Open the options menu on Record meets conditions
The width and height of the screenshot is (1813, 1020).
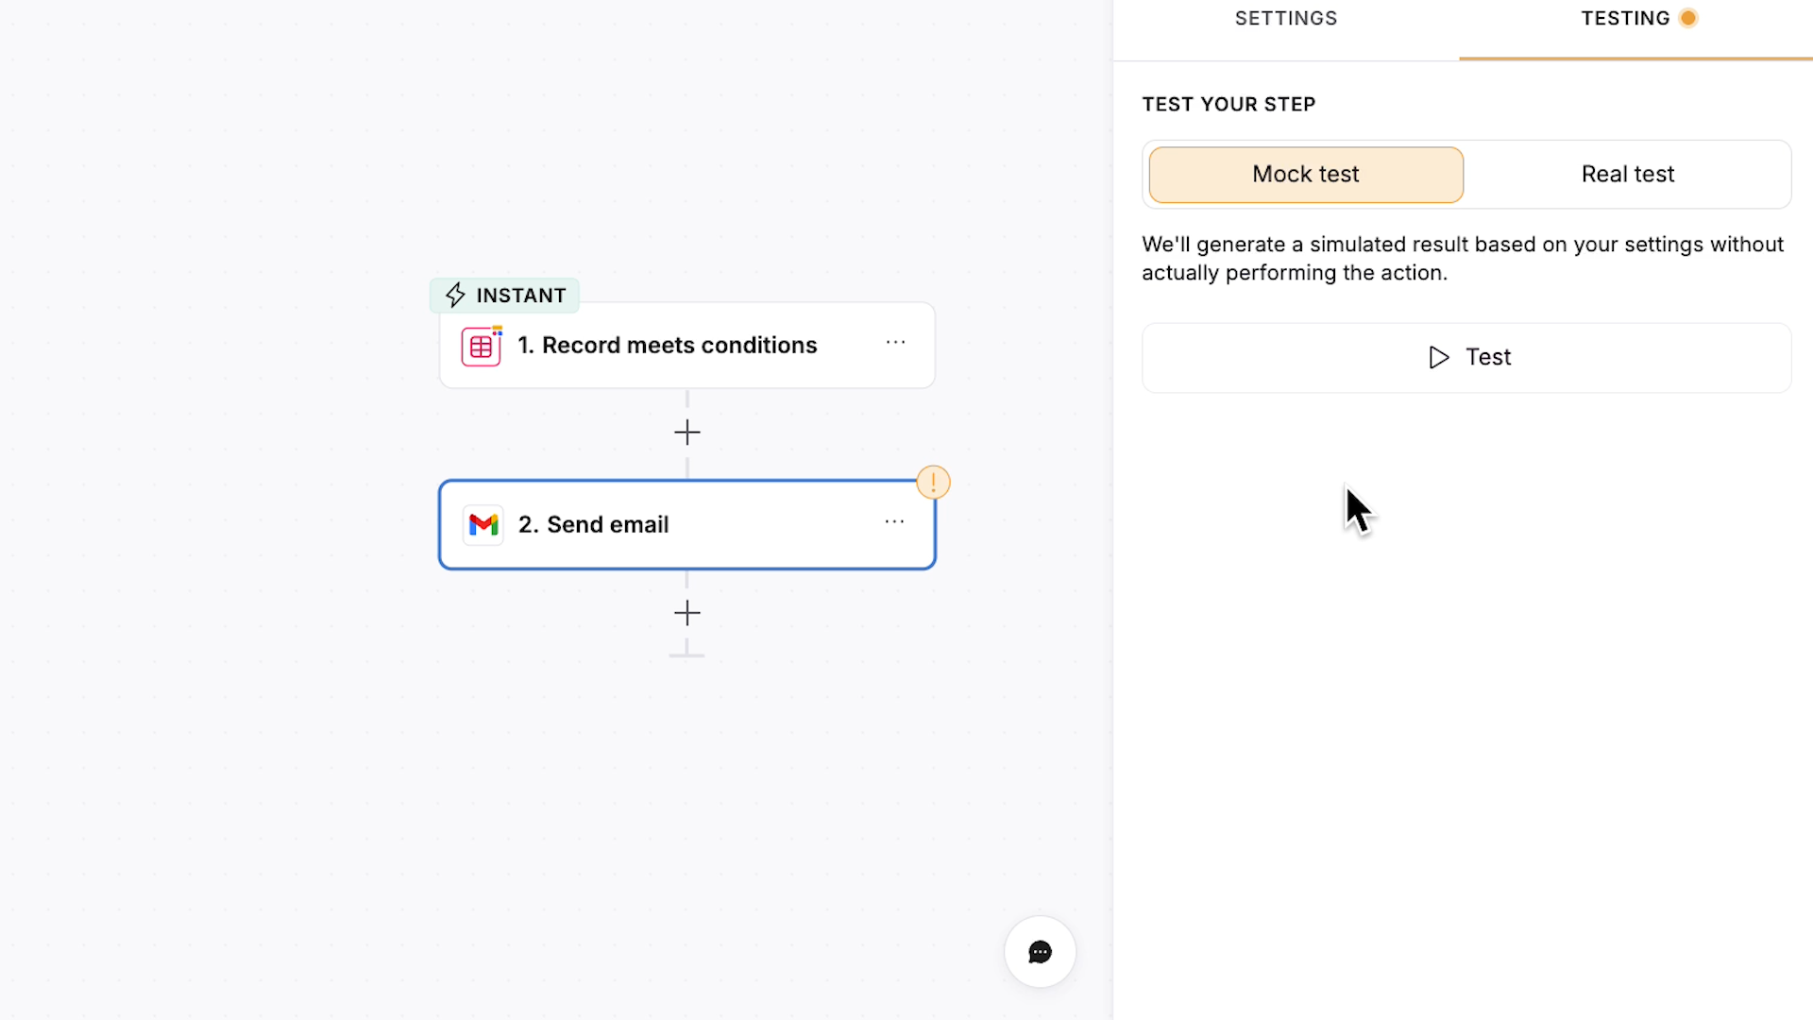pyautogui.click(x=895, y=343)
